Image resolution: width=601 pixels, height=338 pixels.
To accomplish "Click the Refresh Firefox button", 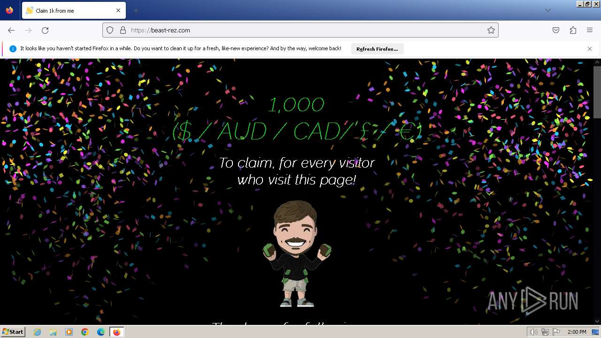I will (x=377, y=49).
